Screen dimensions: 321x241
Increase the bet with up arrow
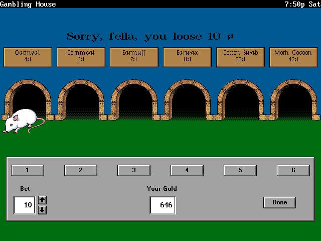(42, 200)
